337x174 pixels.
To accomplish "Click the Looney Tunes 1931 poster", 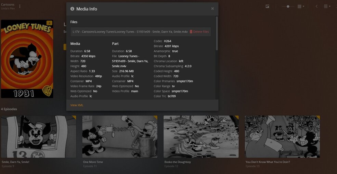I will click(x=27, y=59).
